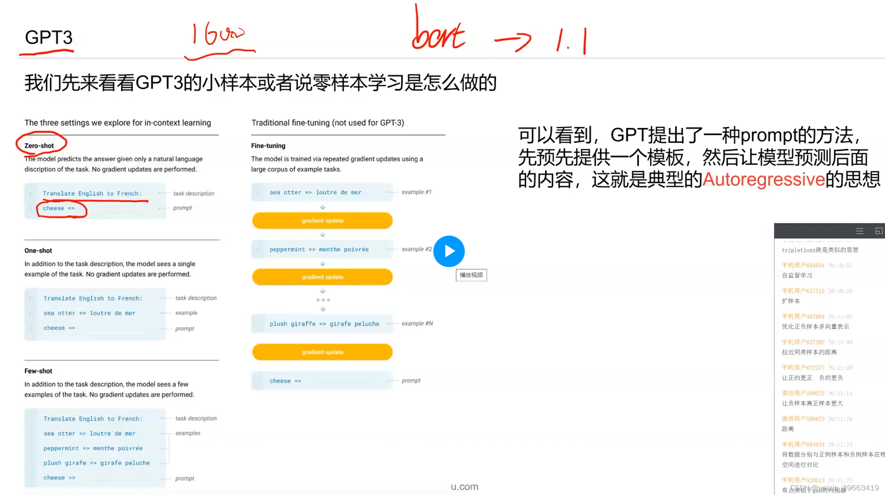885x495 pixels.
Task: Click chat message '让负样本离正样本更大'
Action: click(812, 403)
